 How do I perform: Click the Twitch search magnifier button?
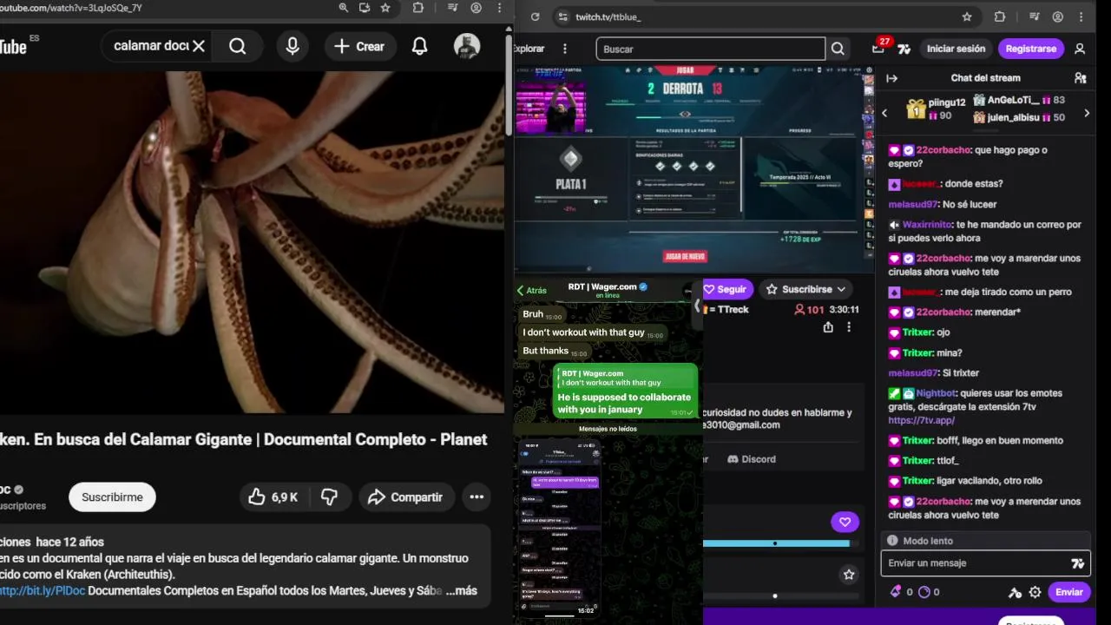(838, 49)
